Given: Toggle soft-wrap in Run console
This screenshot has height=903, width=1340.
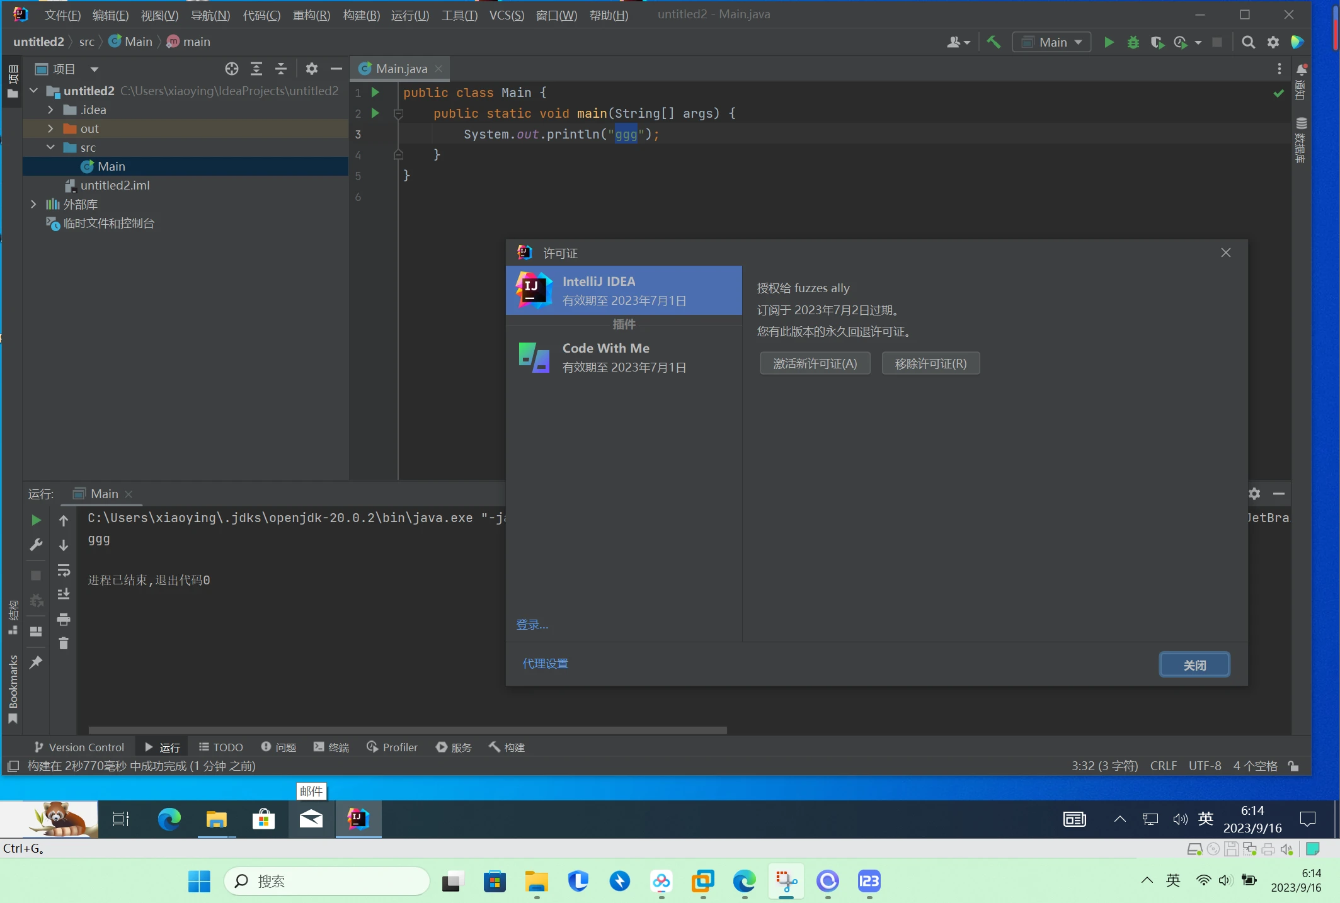Looking at the screenshot, I should pyautogui.click(x=64, y=570).
